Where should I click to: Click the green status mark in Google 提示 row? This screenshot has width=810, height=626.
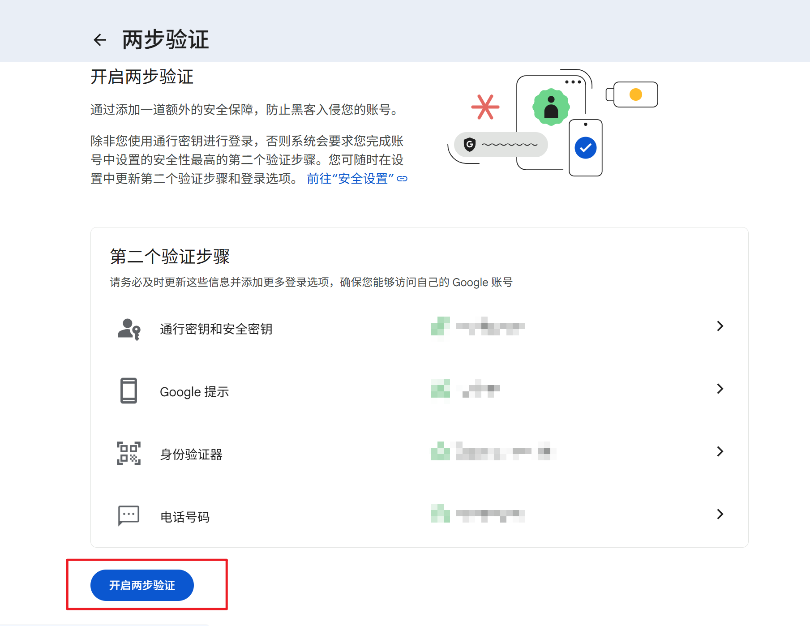pos(441,389)
